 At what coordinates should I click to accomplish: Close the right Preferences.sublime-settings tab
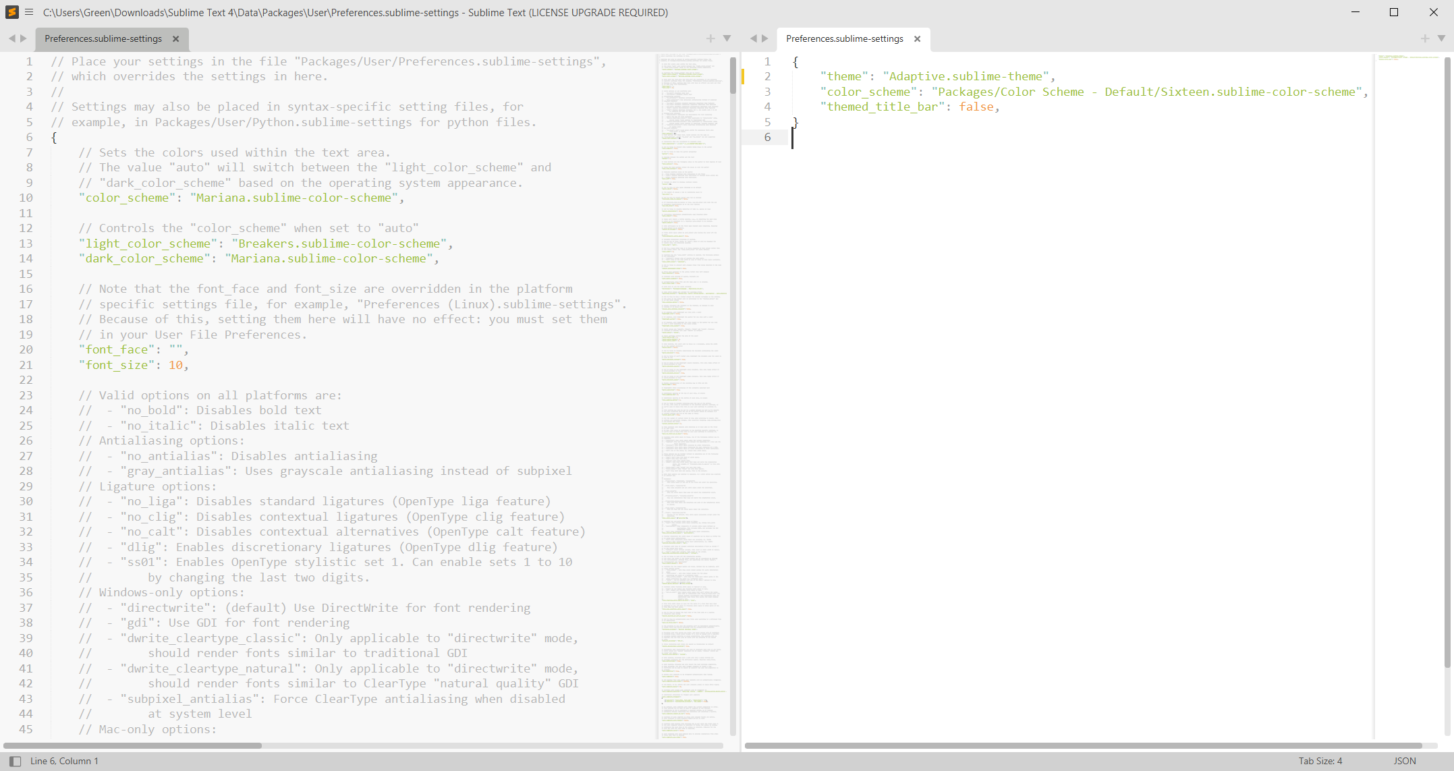(918, 39)
